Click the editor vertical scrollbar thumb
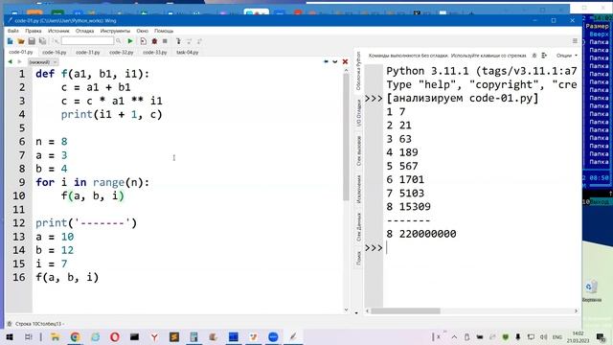This screenshot has height=345, width=613. [346, 137]
